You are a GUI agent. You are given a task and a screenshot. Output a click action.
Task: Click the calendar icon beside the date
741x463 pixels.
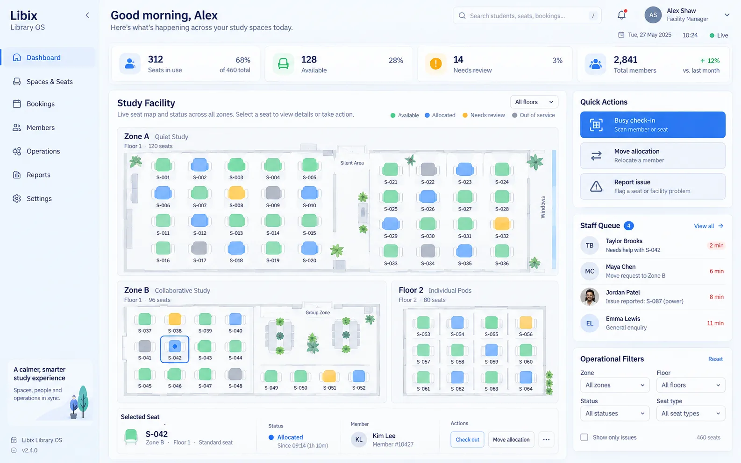tap(621, 35)
